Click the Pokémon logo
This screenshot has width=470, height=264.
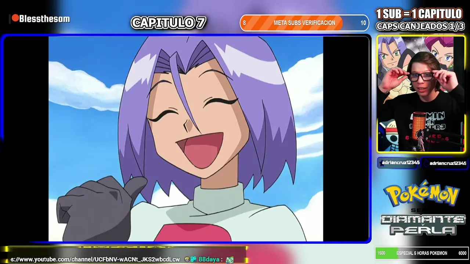422,193
